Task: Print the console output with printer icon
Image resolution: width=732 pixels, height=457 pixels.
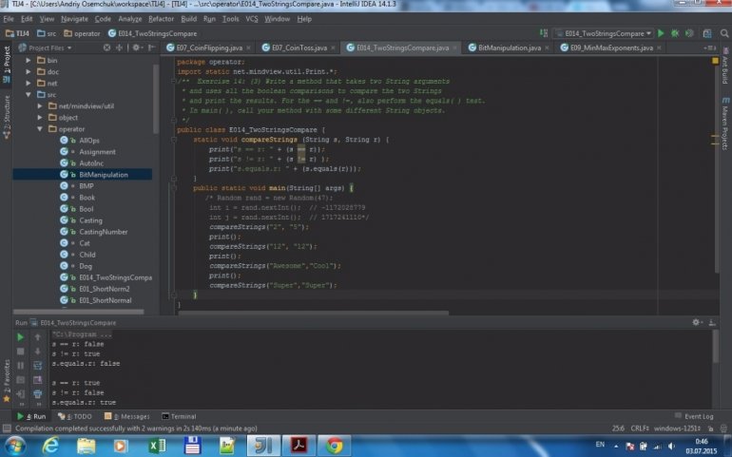Action: pos(38,391)
